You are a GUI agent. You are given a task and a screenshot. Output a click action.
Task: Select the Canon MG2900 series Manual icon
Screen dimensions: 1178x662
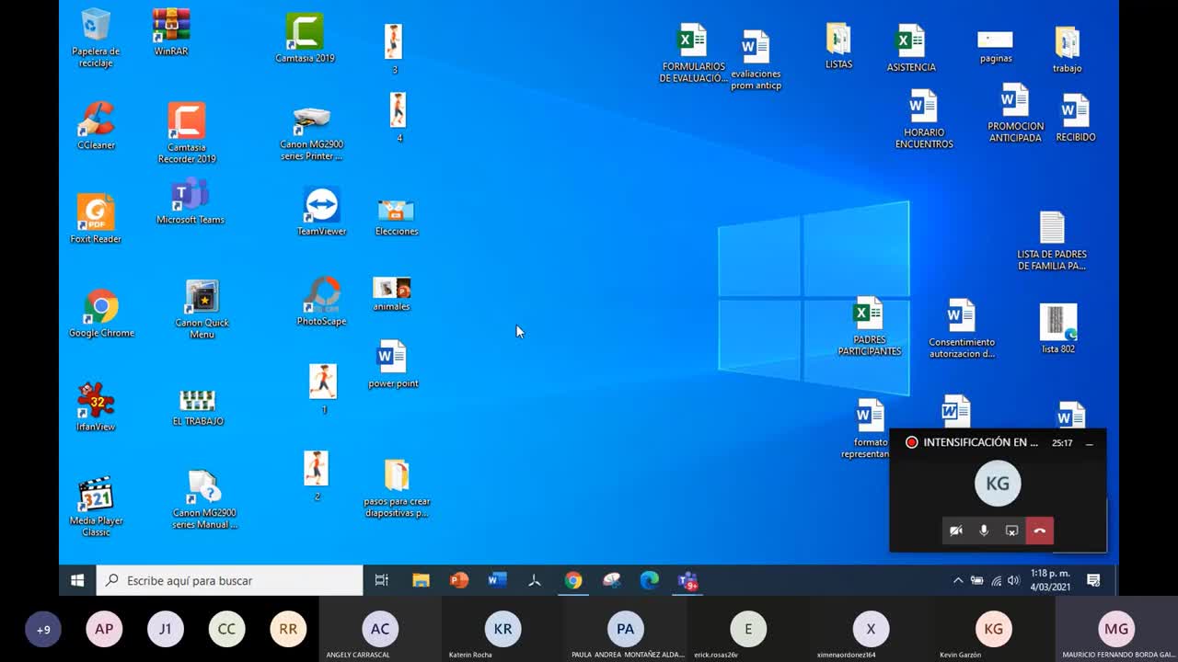(204, 499)
